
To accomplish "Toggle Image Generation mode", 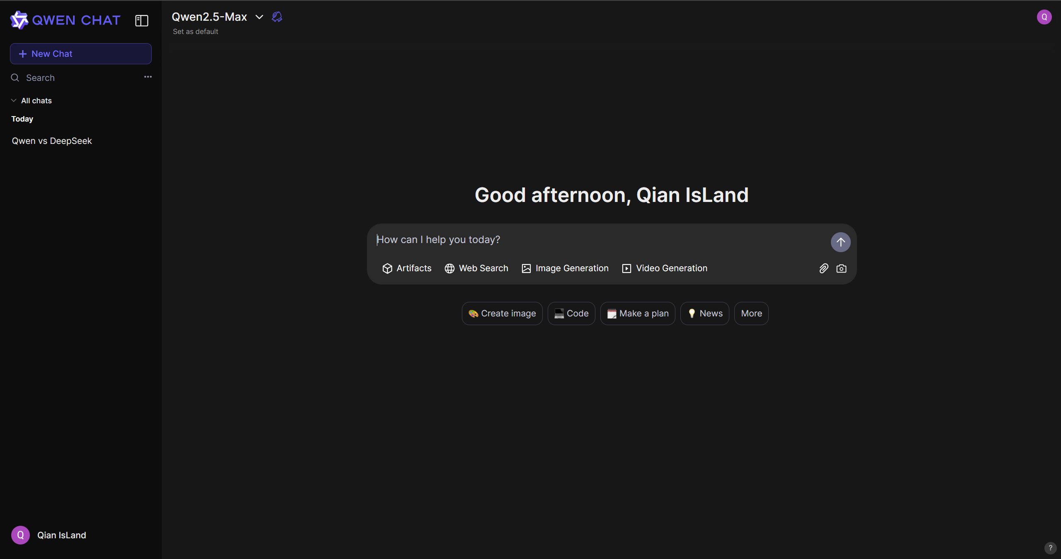I will [x=565, y=268].
